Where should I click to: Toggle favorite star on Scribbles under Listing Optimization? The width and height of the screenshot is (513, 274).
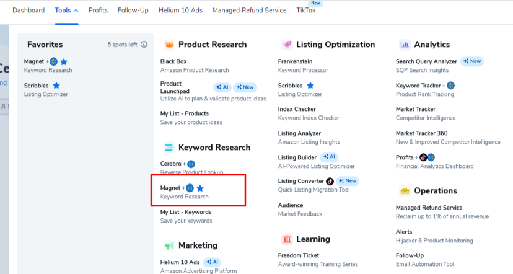coord(310,86)
